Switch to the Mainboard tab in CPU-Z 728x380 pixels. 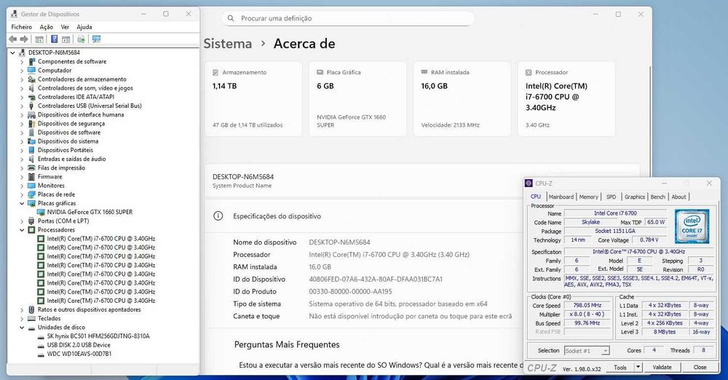561,197
